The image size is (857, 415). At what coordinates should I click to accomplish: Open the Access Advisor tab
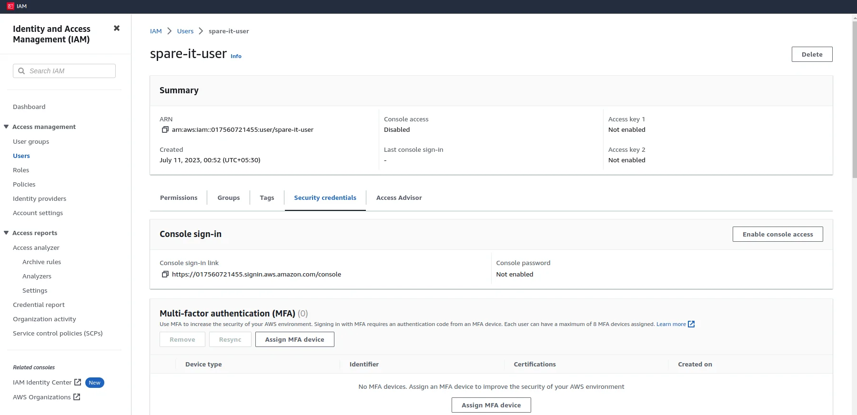[399, 198]
